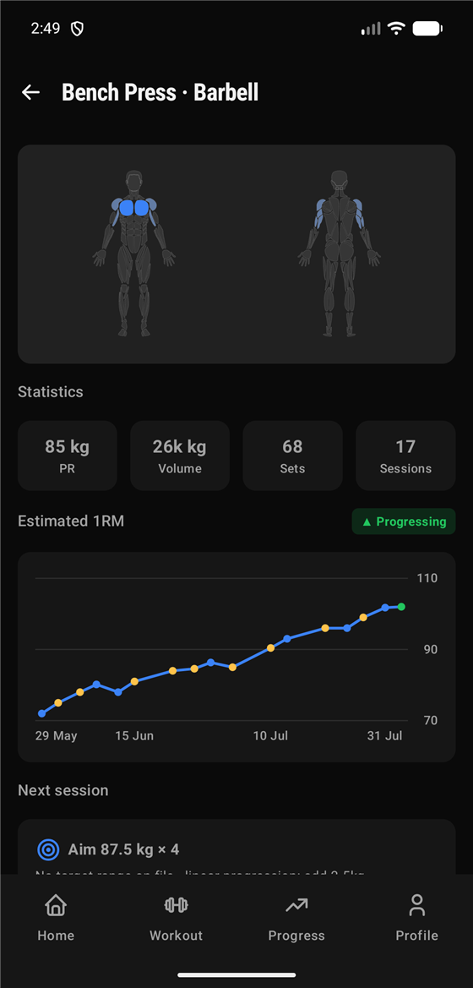This screenshot has width=473, height=988.
Task: Open Profile via person icon
Action: click(x=416, y=905)
